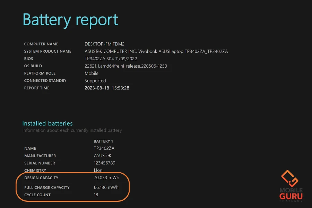Screen dimensions: 312x208
Task: Select the chemistry LIon value
Action: click(98, 170)
